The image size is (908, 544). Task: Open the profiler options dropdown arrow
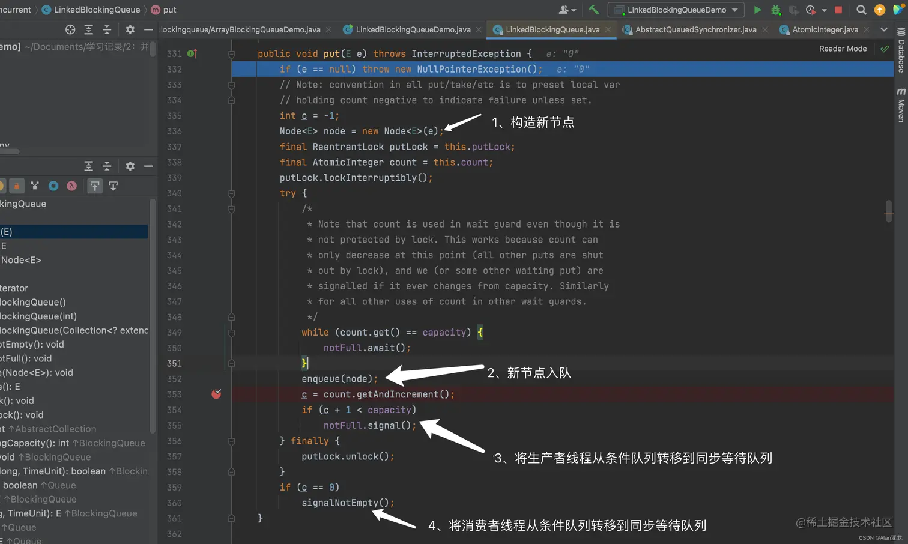pyautogui.click(x=824, y=10)
